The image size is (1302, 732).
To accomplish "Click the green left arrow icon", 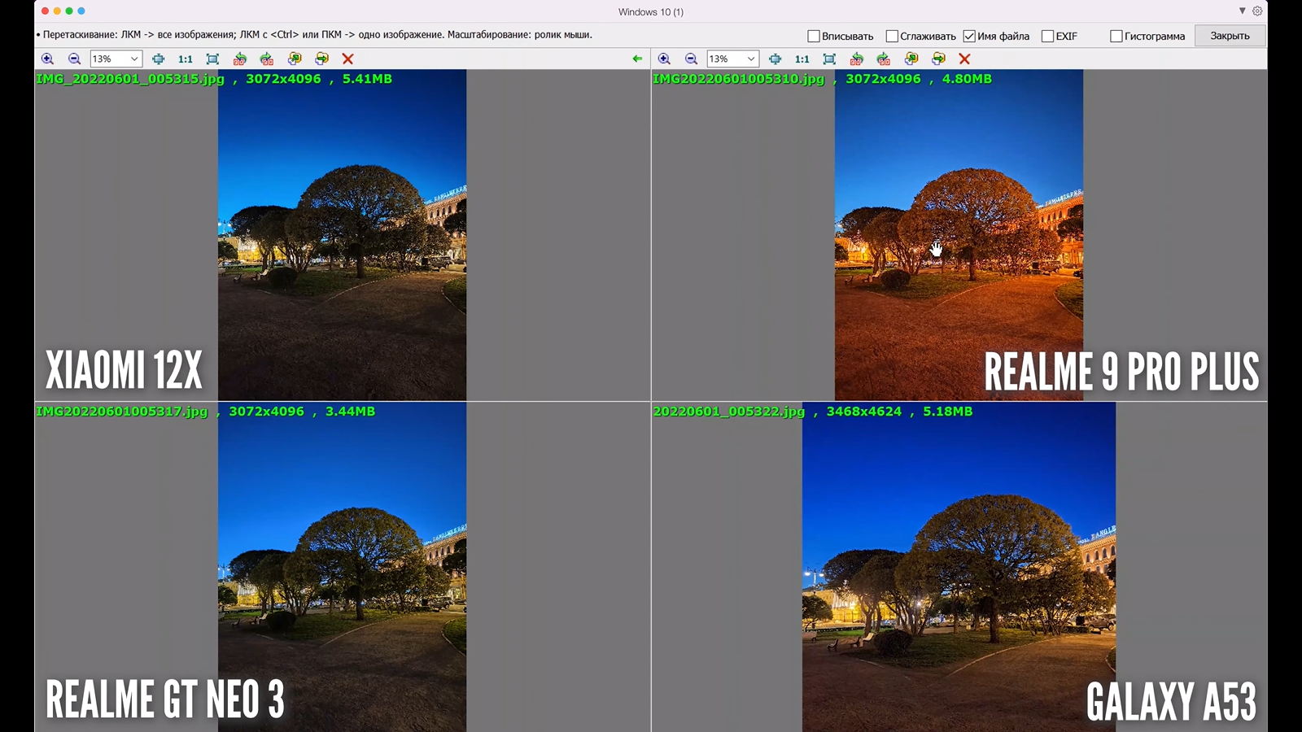I will (637, 59).
